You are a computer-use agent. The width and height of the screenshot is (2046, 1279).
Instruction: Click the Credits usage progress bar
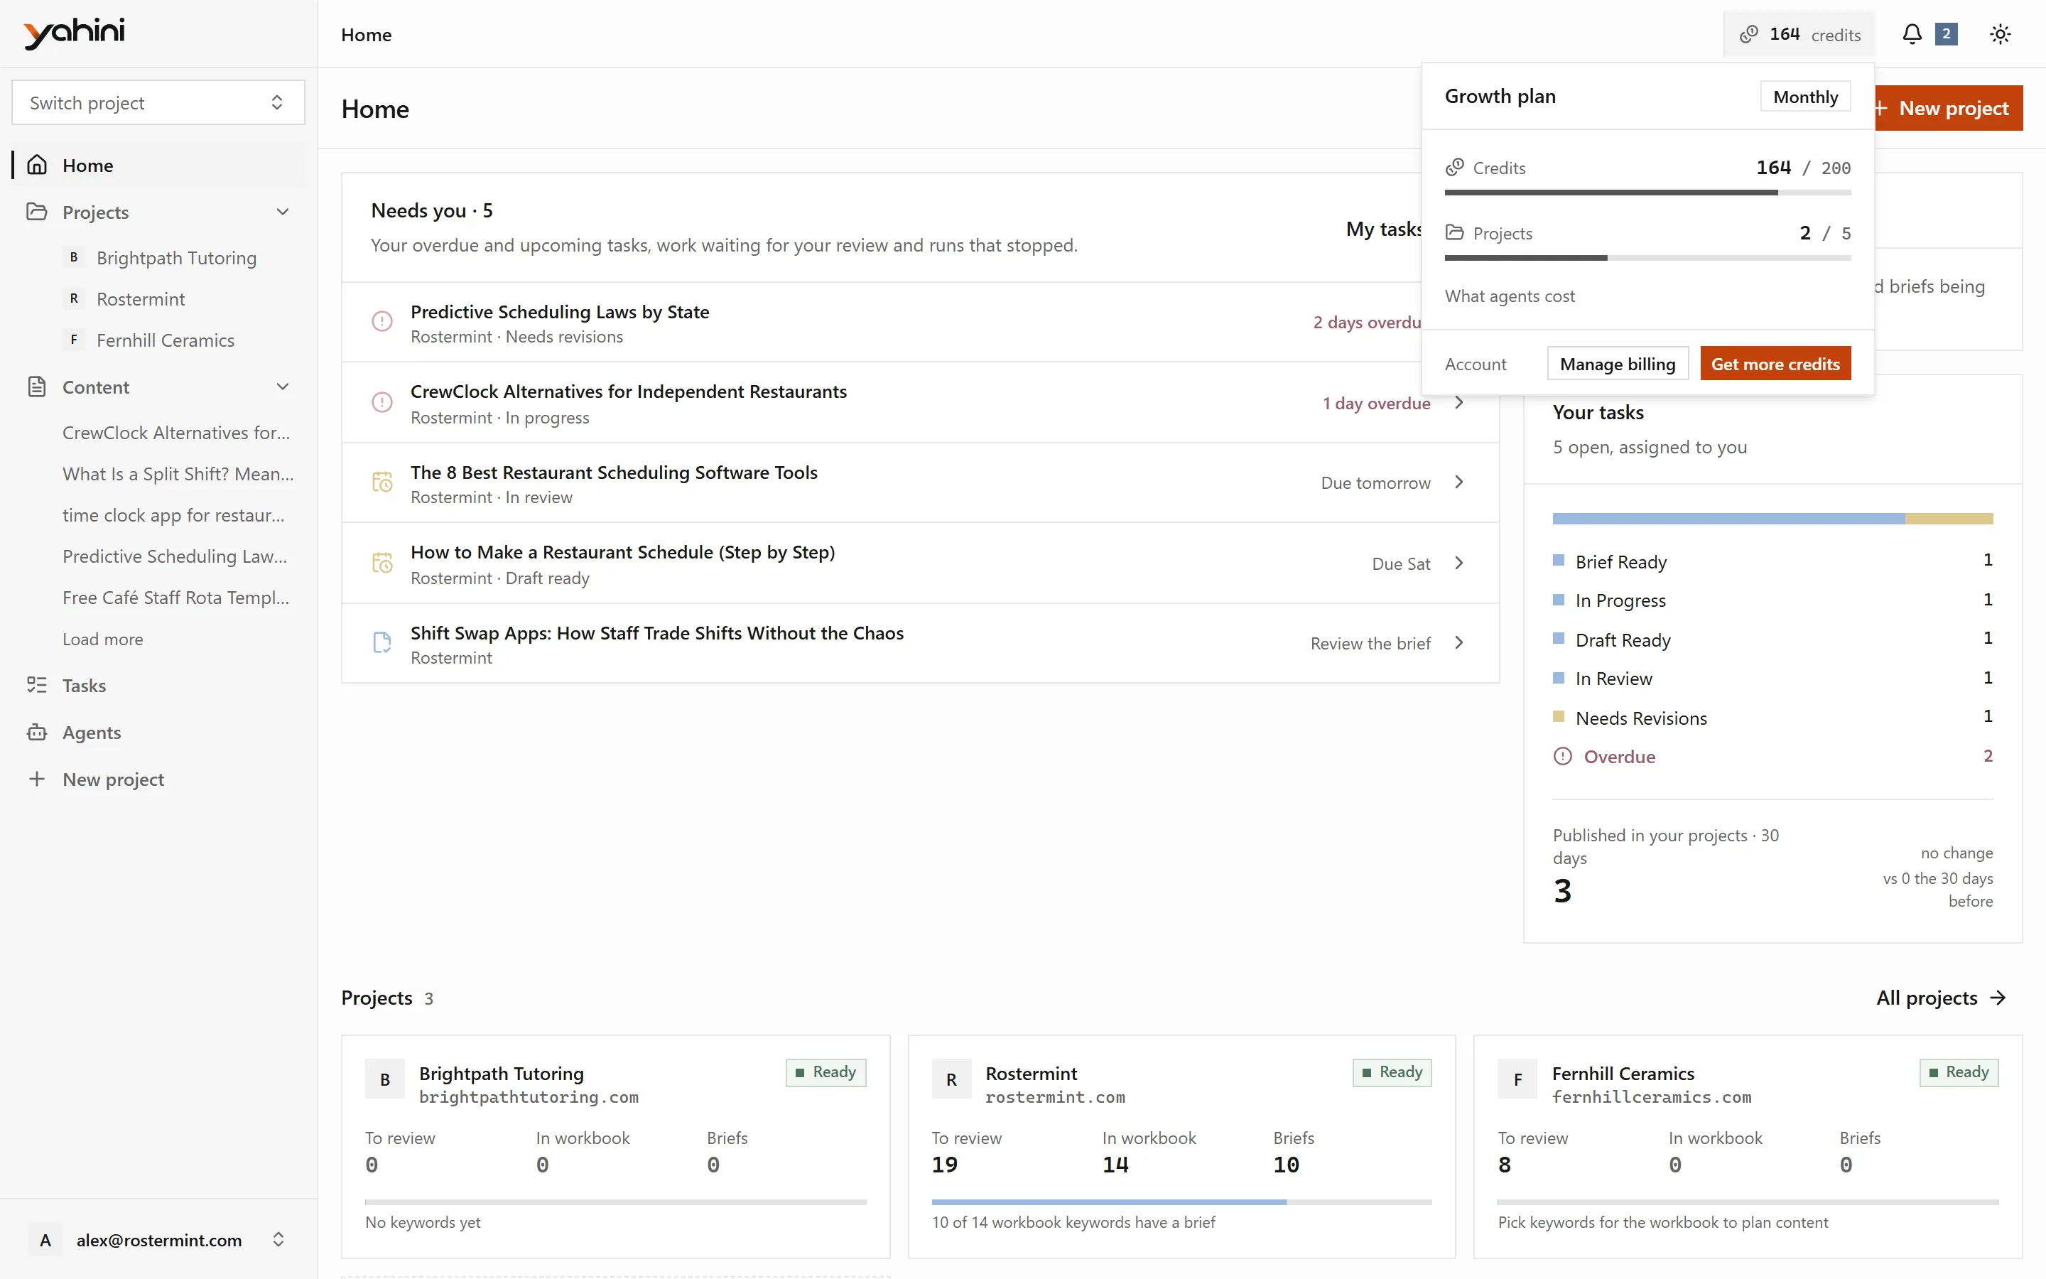(1647, 193)
